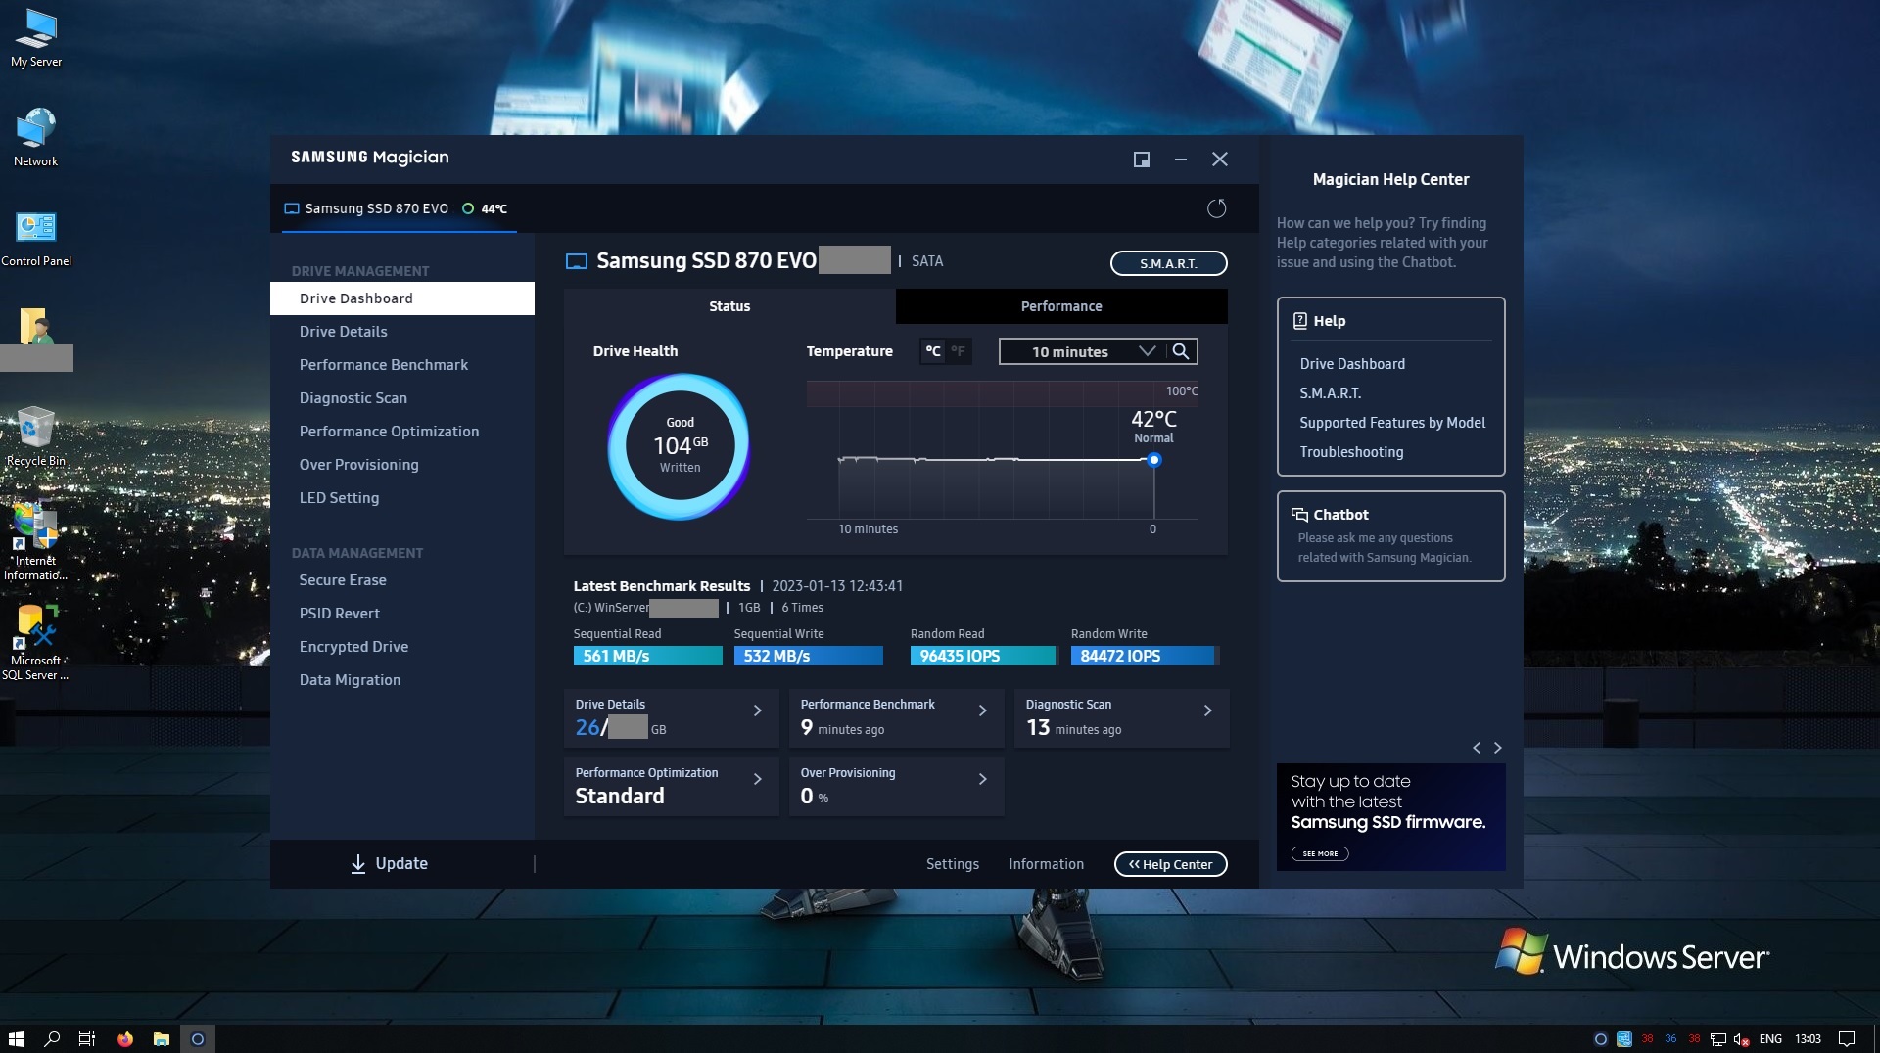
Task: Open LED Setting in sidebar
Action: click(x=402, y=498)
